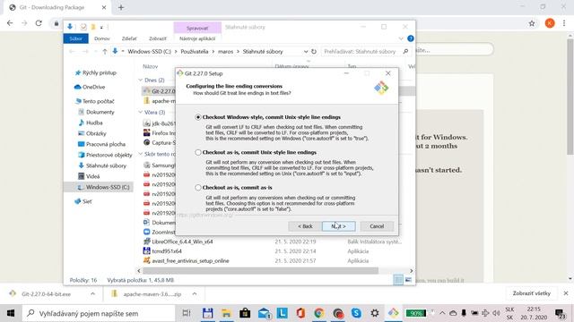The width and height of the screenshot is (574, 322).
Task: Expand options for apache-maven zip download
Action: coord(195,294)
